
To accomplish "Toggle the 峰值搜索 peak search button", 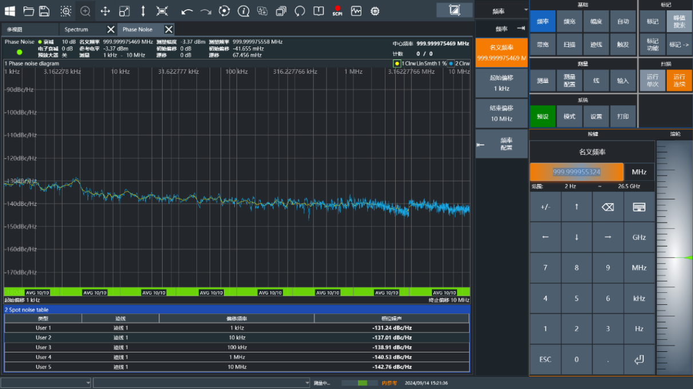I will (x=679, y=22).
